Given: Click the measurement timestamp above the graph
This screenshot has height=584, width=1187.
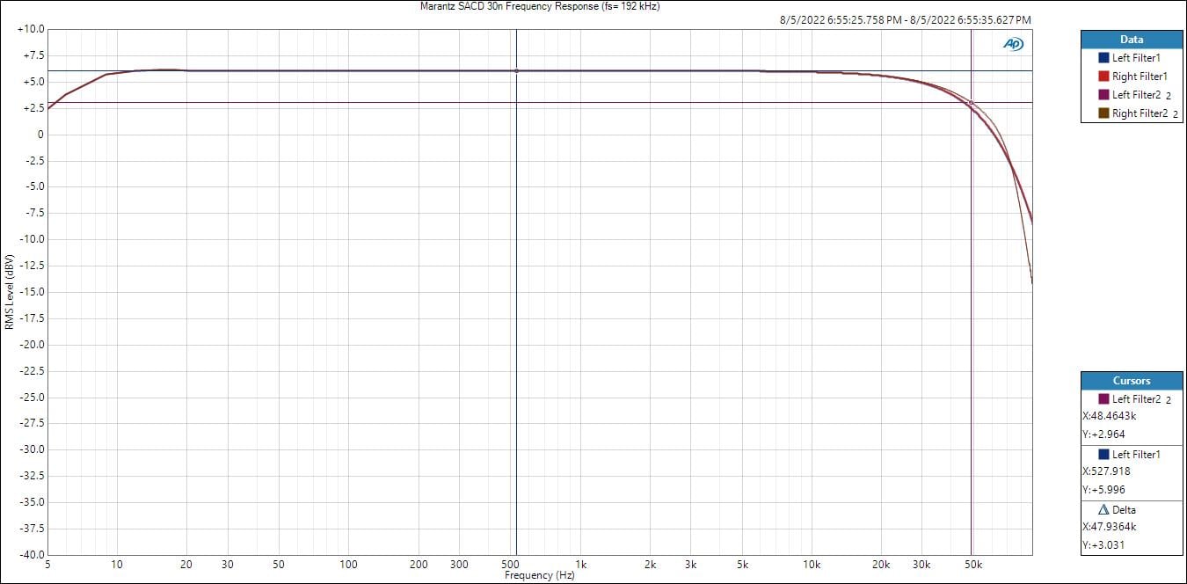Looking at the screenshot, I should click(906, 19).
